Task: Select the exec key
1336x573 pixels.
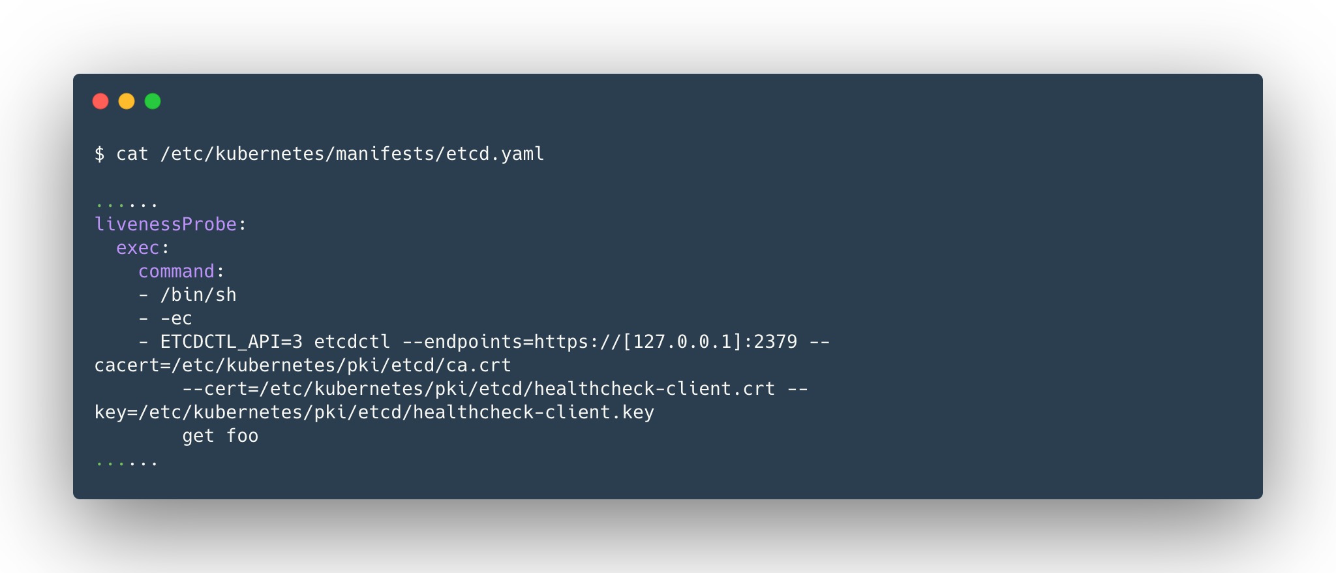Action: coord(138,248)
